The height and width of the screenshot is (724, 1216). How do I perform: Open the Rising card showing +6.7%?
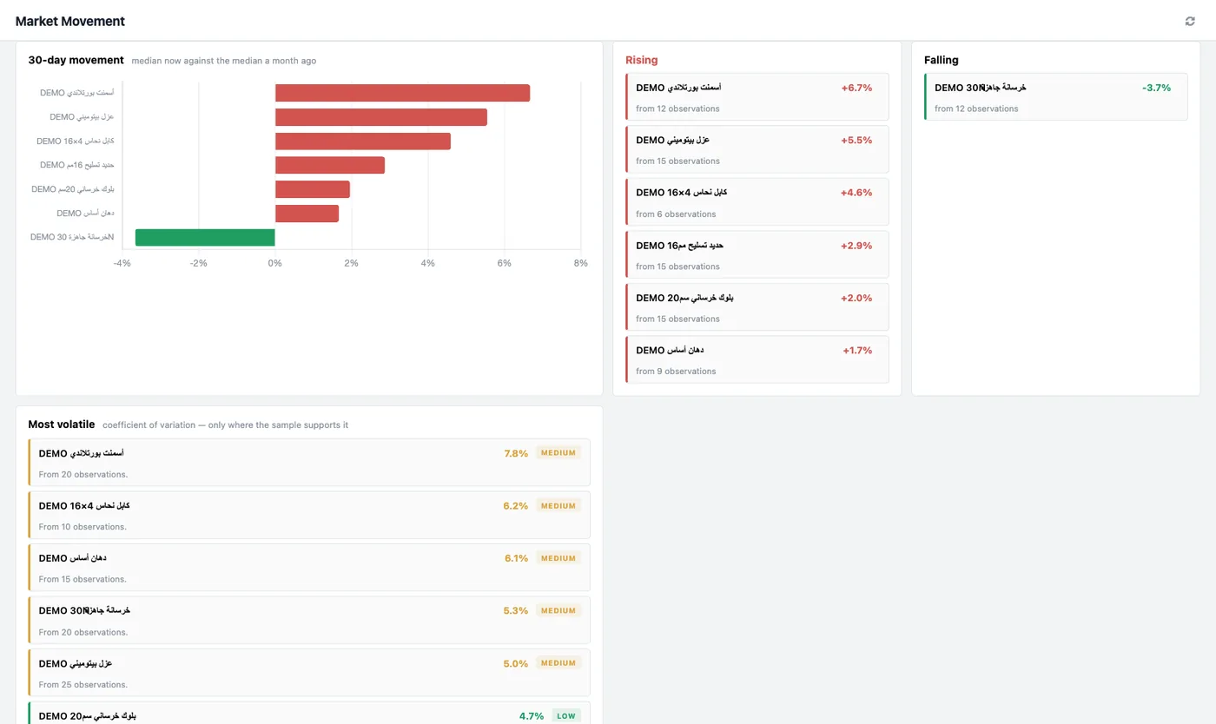pos(757,96)
